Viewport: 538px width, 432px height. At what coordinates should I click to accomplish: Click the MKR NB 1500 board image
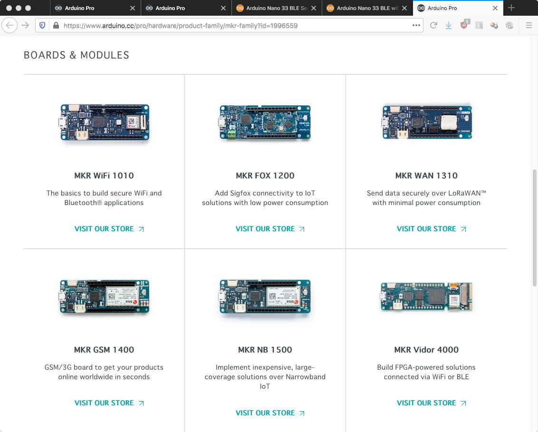click(265, 296)
